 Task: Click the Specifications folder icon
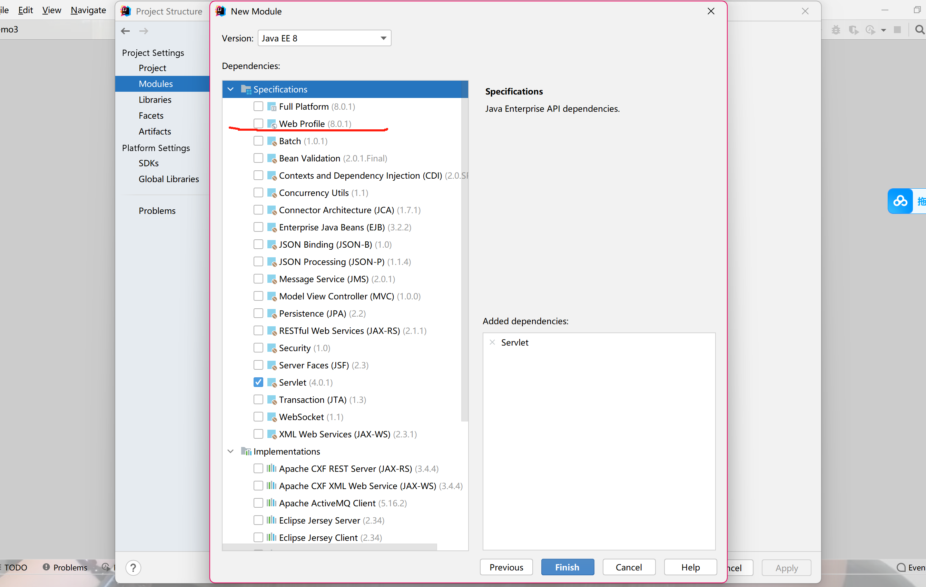point(246,89)
